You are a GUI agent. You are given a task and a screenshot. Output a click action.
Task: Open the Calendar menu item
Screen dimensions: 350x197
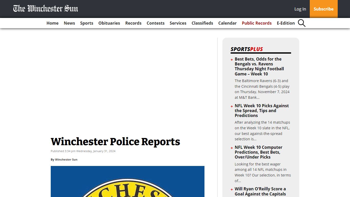pos(227,23)
